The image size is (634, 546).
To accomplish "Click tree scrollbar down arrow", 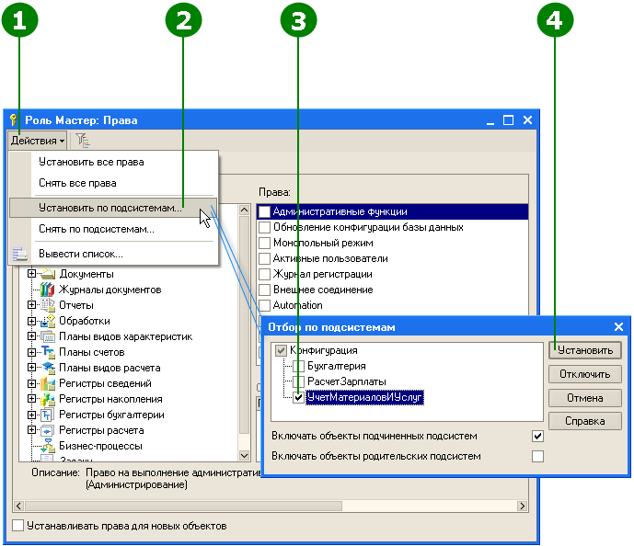I will 244,456.
